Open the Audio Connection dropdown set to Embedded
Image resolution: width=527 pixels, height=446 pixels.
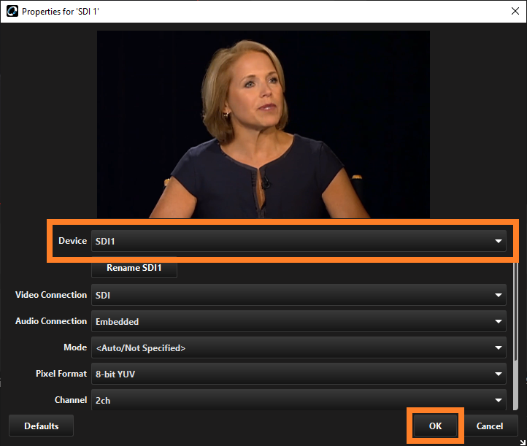tap(298, 322)
